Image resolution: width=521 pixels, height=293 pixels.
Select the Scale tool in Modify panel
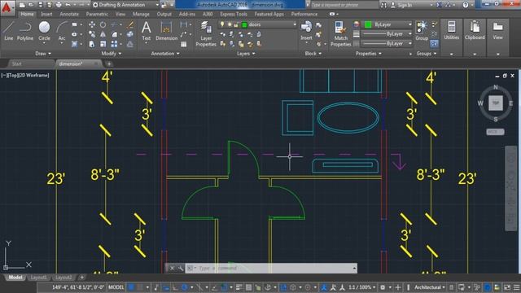103,44
